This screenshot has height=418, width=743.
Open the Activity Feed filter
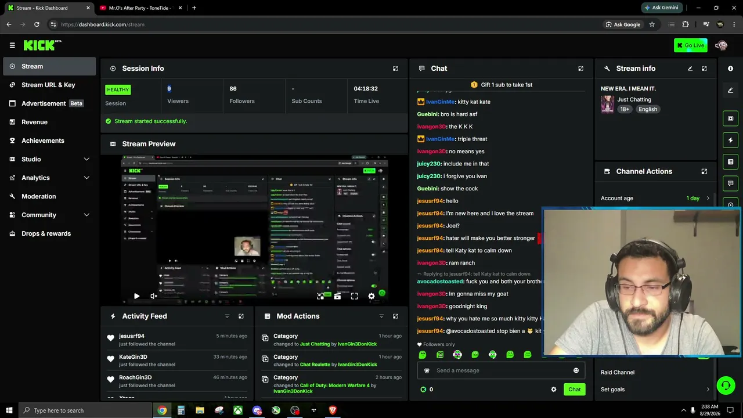(227, 316)
